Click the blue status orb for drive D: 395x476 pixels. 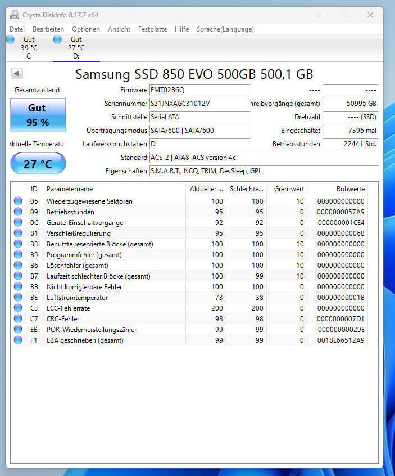click(57, 39)
